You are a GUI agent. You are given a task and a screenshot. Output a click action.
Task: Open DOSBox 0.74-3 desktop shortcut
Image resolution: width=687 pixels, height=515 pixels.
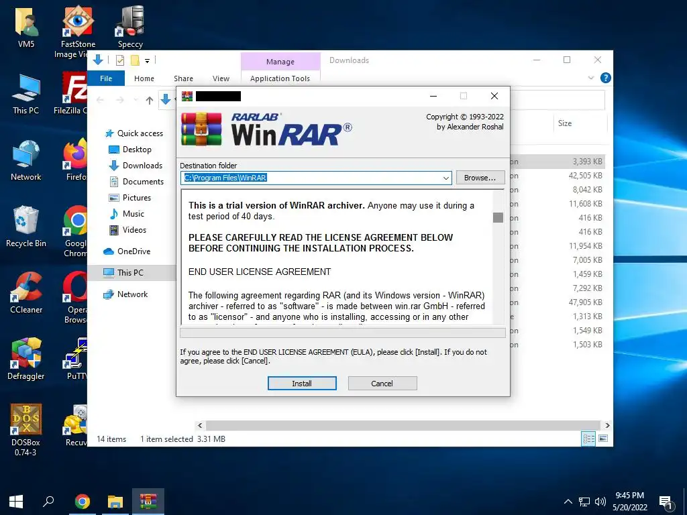pyautogui.click(x=26, y=431)
